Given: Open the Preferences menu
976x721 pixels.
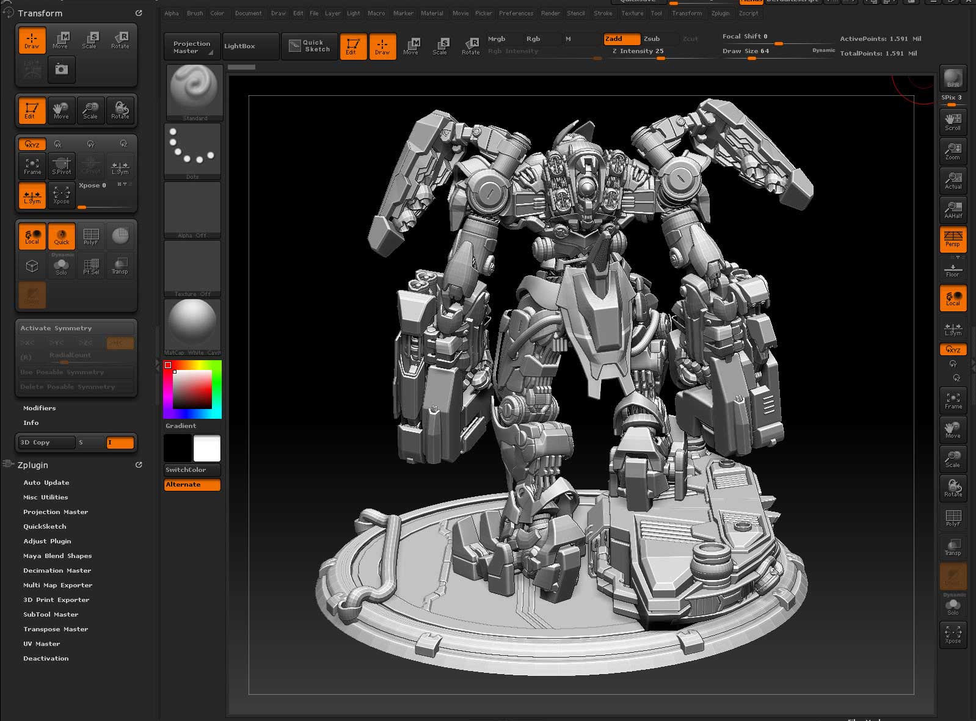Looking at the screenshot, I should (515, 13).
